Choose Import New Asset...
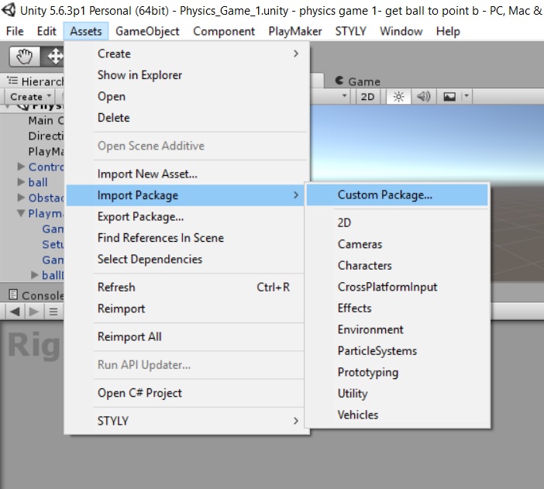The image size is (544, 489). [187, 174]
